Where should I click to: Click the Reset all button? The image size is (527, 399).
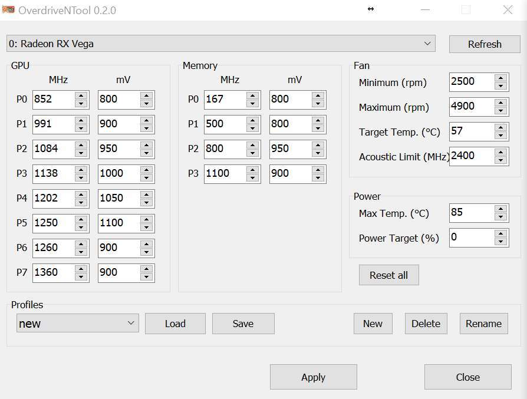click(x=389, y=275)
